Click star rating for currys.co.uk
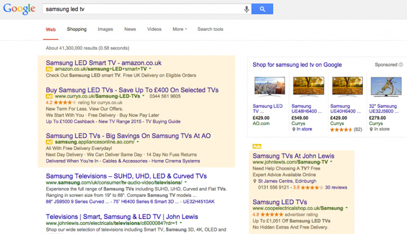The image size is (407, 234). (65, 102)
